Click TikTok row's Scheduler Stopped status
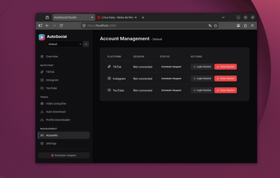Viewport: 280px width, 178px height. pos(171,67)
